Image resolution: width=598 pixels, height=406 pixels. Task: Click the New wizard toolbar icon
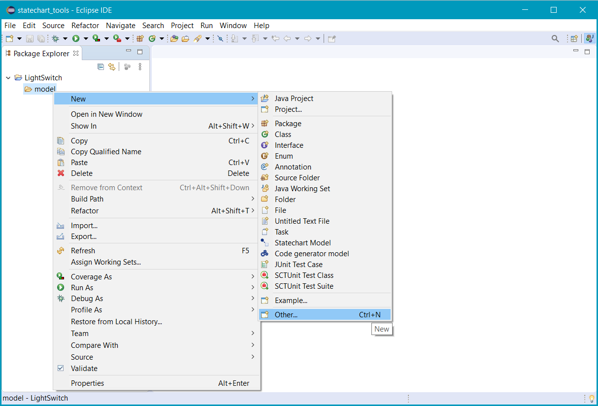[x=9, y=38]
